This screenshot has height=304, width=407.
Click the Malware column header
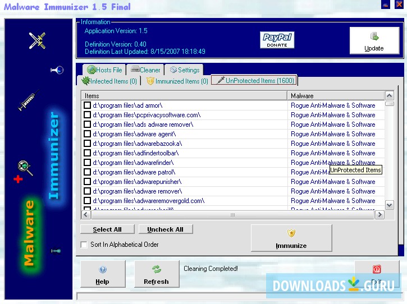[x=336, y=96]
